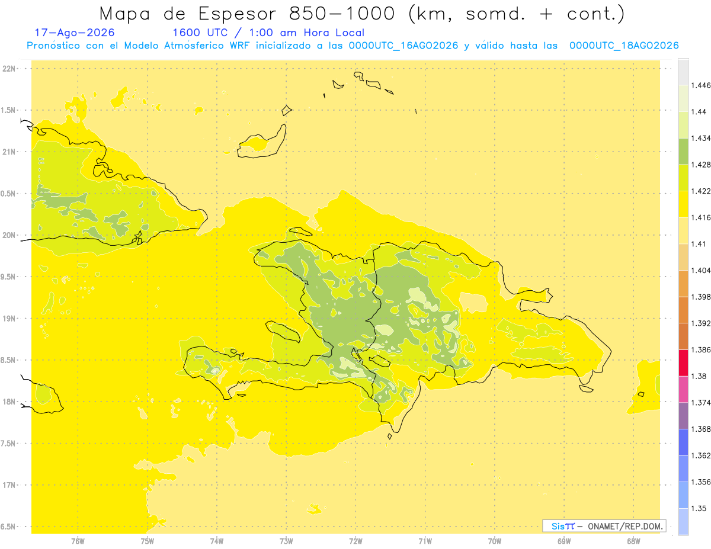Select the date text '17-Ago-2026'
Image resolution: width=711 pixels, height=549 pixels.
tap(75, 33)
